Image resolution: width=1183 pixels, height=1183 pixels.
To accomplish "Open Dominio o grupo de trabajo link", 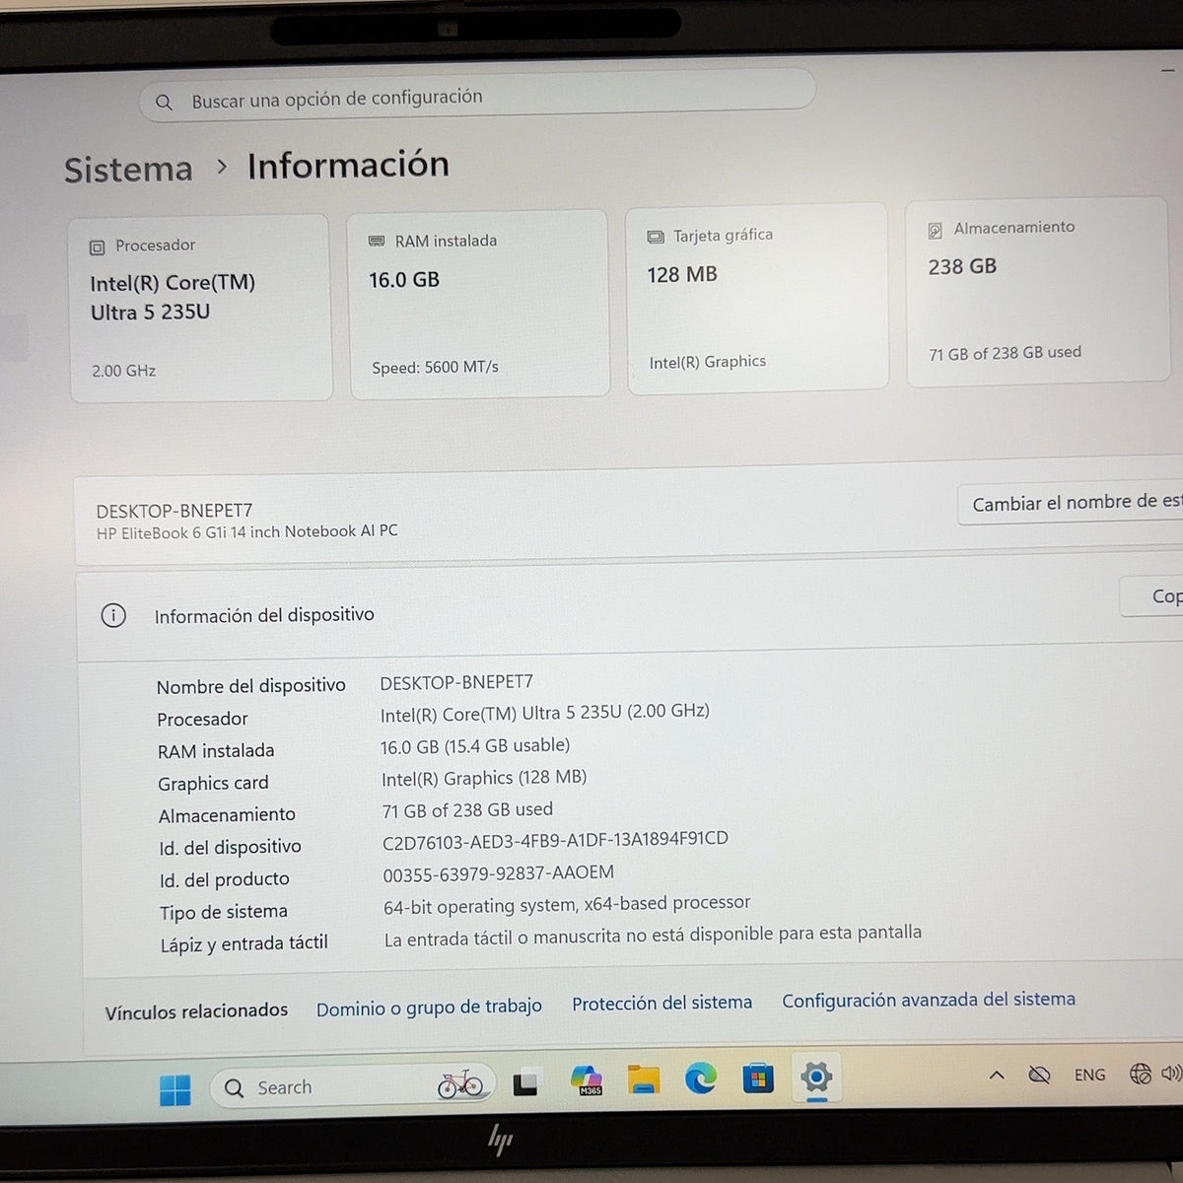I will pos(429,1008).
